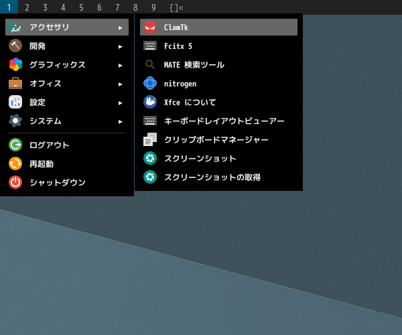Click the []= layout symbol
402x335 pixels.
[177, 7]
